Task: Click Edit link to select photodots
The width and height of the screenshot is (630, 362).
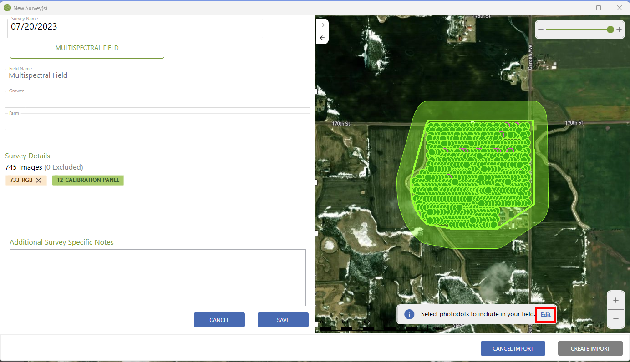Action: pos(545,315)
